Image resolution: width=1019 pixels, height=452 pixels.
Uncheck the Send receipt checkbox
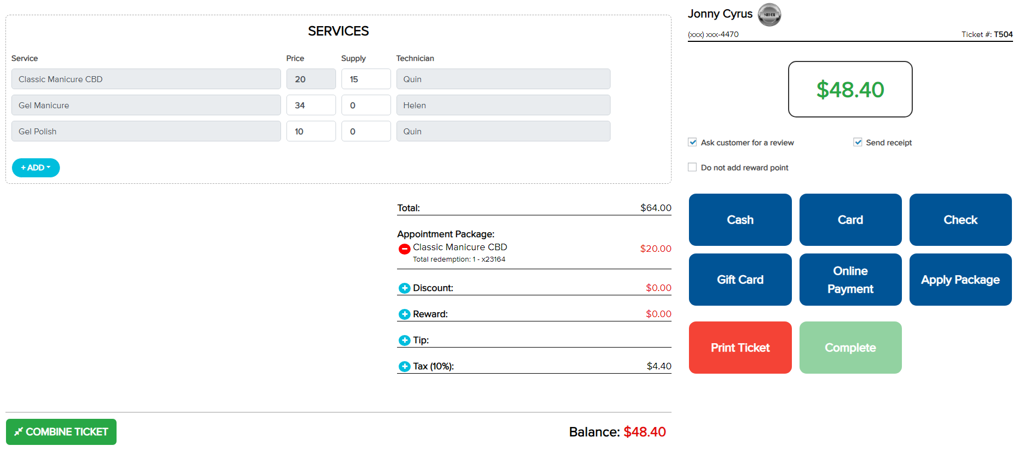tap(858, 143)
